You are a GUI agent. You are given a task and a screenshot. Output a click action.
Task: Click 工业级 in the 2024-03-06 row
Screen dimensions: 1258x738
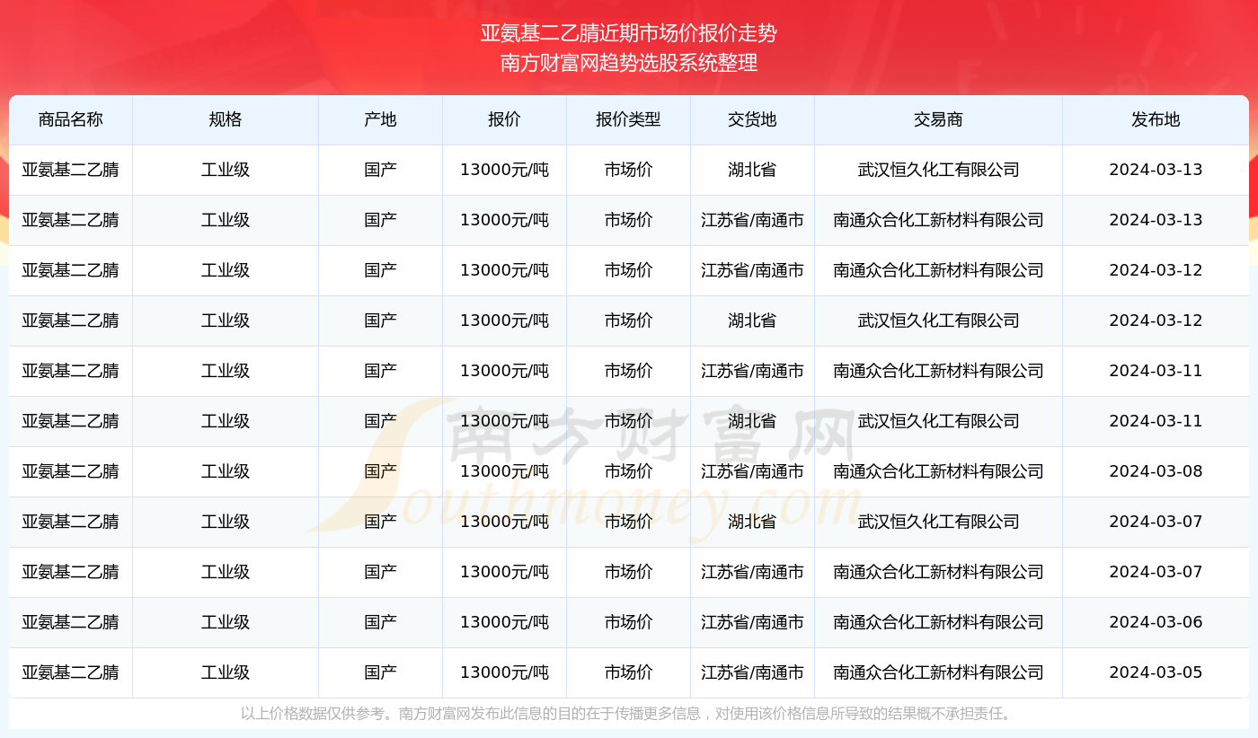(x=226, y=622)
